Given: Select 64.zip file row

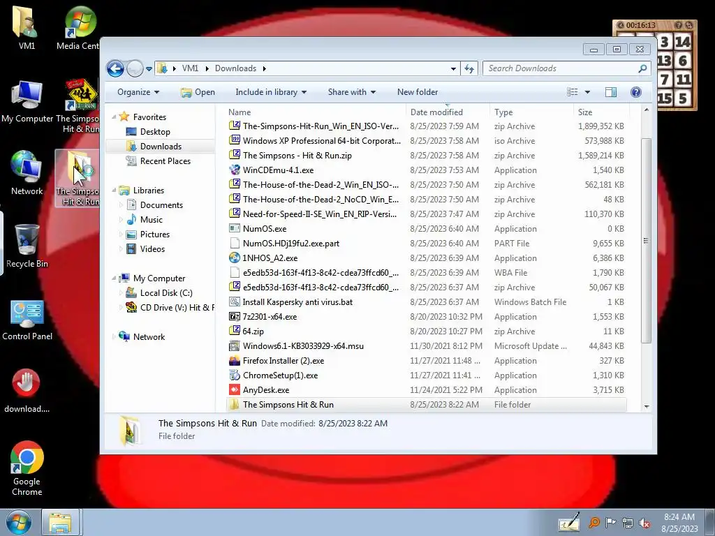Looking at the screenshot, I should [426, 332].
